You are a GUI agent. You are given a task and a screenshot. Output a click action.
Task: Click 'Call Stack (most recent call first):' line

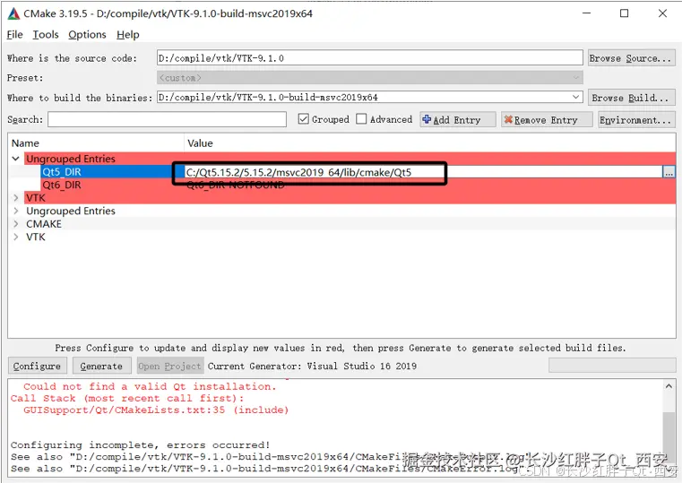[127, 398]
